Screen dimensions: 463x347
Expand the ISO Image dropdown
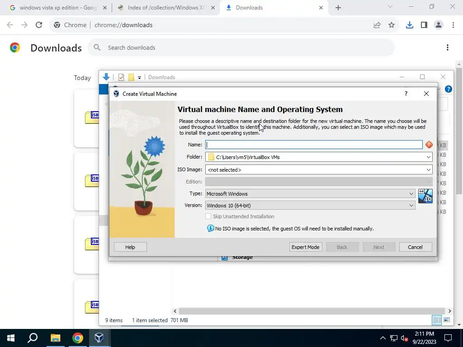[x=429, y=170]
